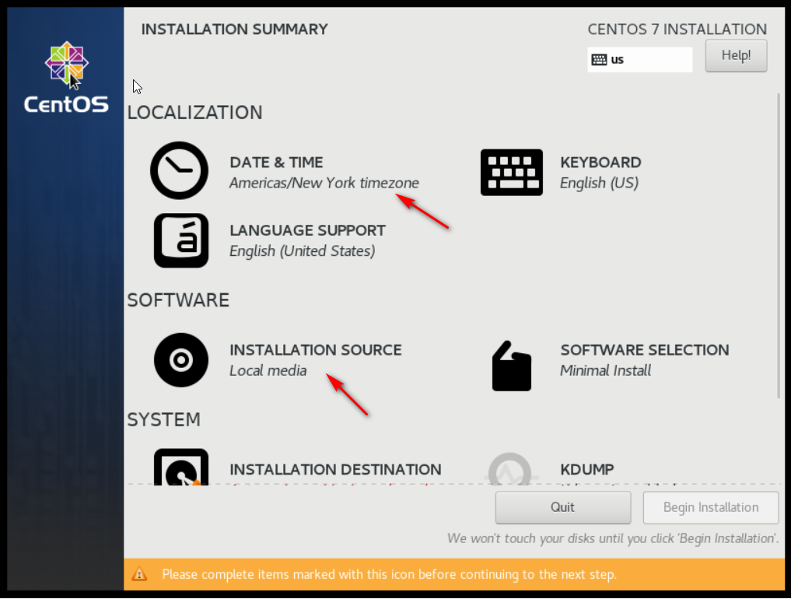791x599 pixels.
Task: Click the warning triangle icon in orange bar
Action: [139, 574]
